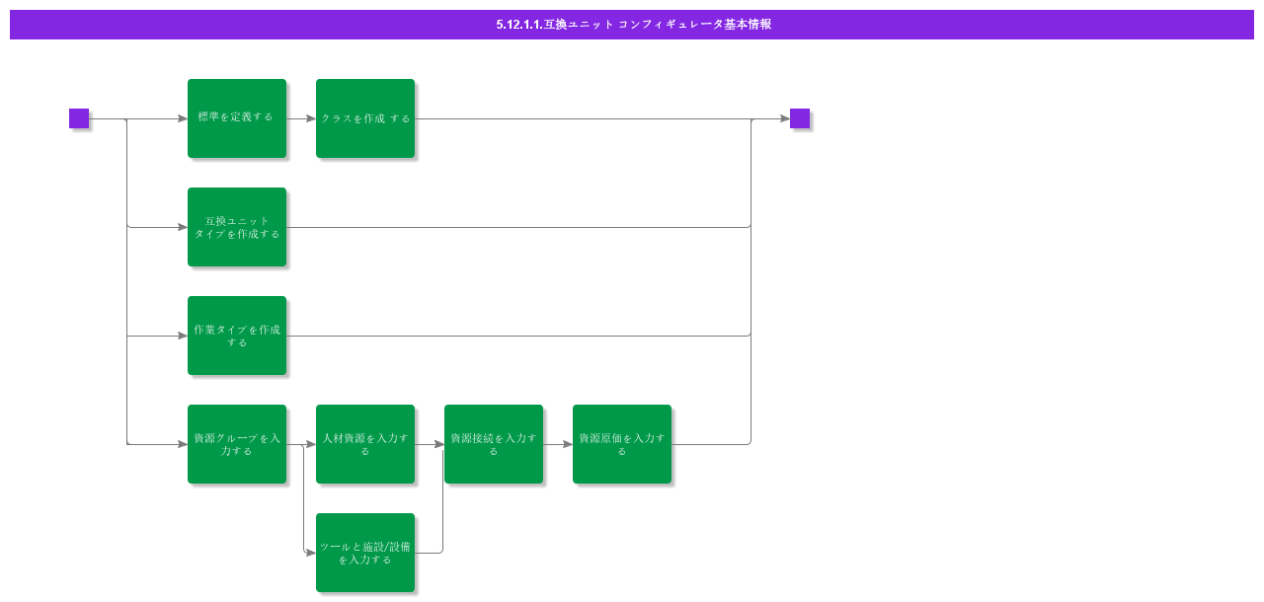The image size is (1264, 602).
Task: Click the 人材資源を入力する process box
Action: point(365,443)
